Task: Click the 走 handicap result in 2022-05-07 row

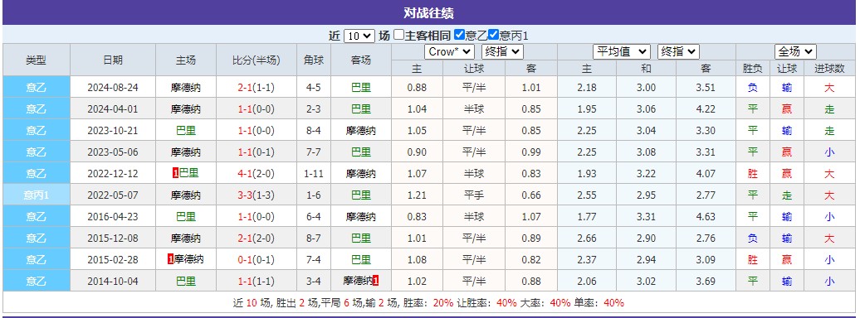Action: pyautogui.click(x=786, y=195)
